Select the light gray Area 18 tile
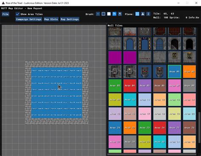 point(159,114)
